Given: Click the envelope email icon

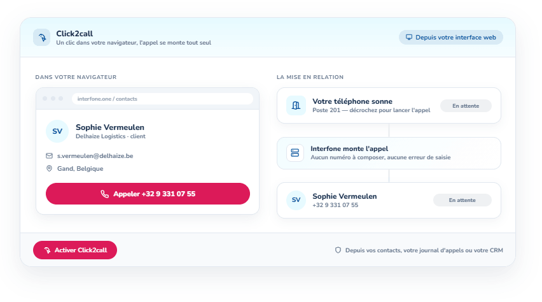Looking at the screenshot, I should point(49,156).
